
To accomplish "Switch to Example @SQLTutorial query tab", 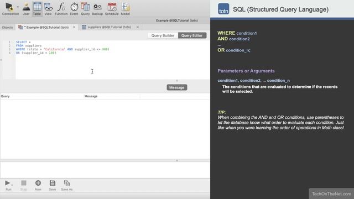I will [x=46, y=27].
